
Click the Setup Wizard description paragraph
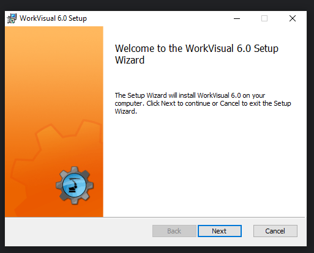[203, 103]
